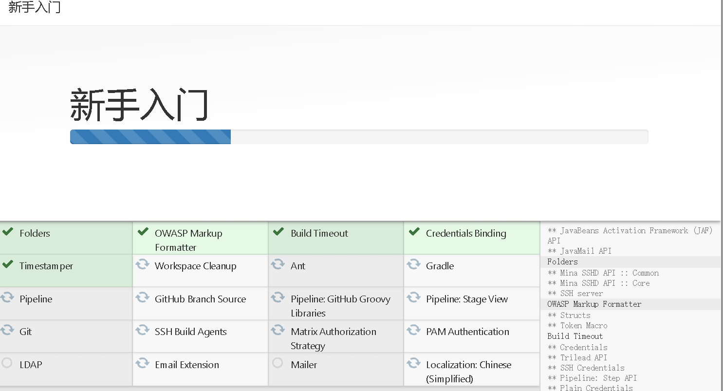The height and width of the screenshot is (391, 723).
Task: Click the sync icon for Pipeline: Stage View
Action: tap(413, 298)
